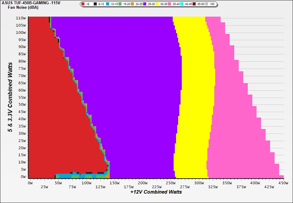The width and height of the screenshot is (293, 203).
Task: Click the 250W label on horizontal axis
Action: click(170, 183)
